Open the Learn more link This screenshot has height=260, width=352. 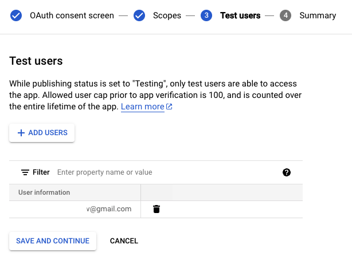click(x=143, y=107)
